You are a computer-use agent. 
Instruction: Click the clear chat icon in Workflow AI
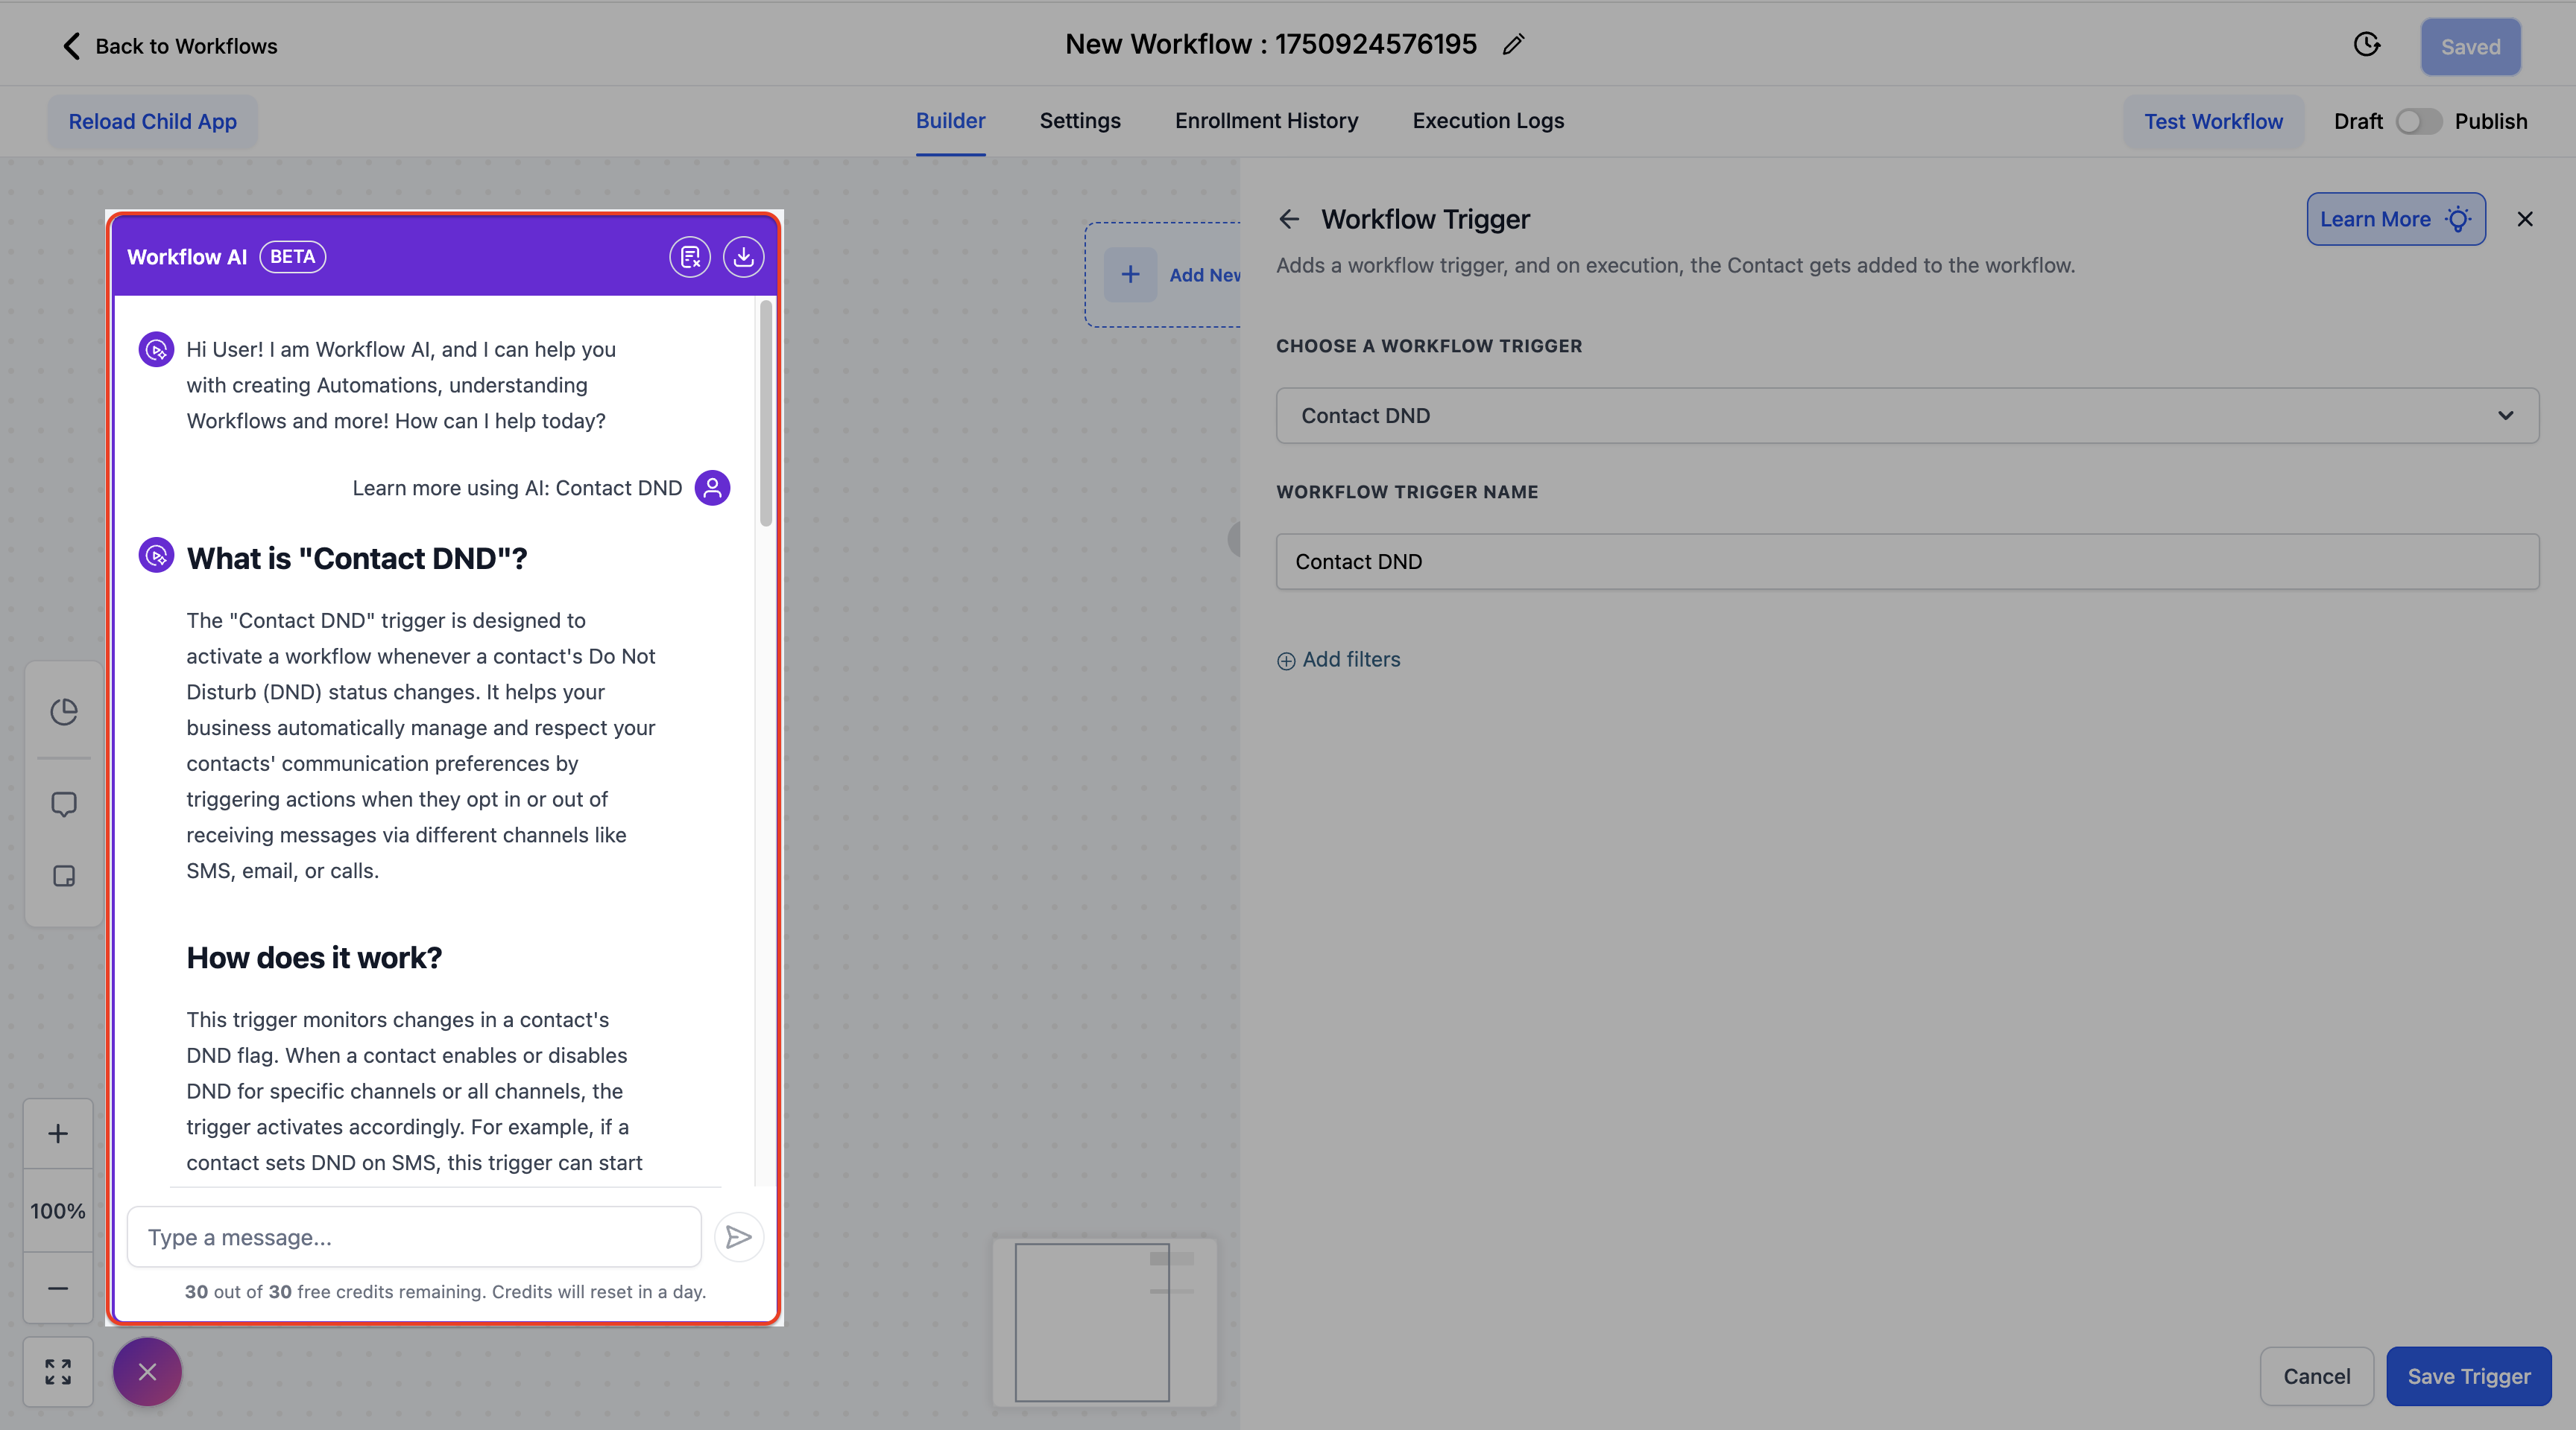point(690,257)
